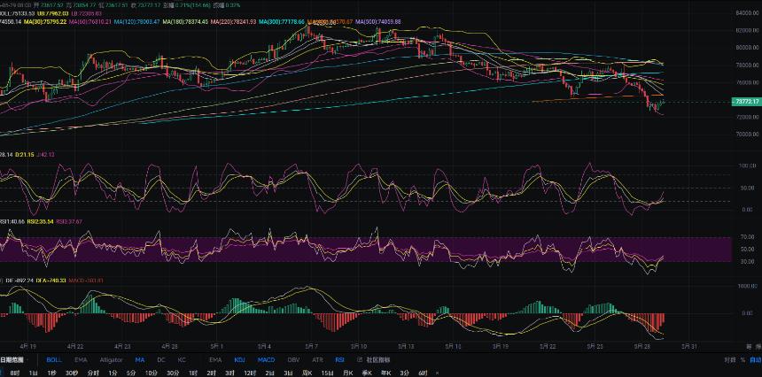762x377 pixels.
Task: Switch to the 1日 timeframe
Action: coord(33,373)
